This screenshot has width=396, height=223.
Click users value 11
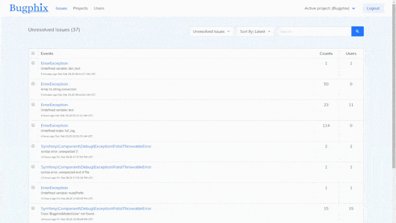(351, 105)
